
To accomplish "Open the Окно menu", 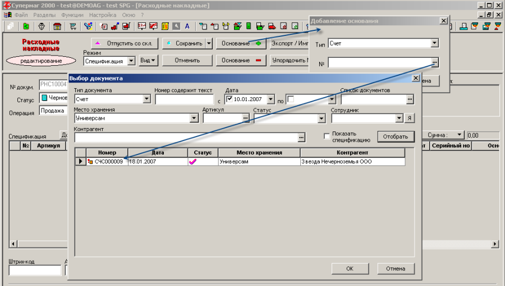I will coord(128,15).
